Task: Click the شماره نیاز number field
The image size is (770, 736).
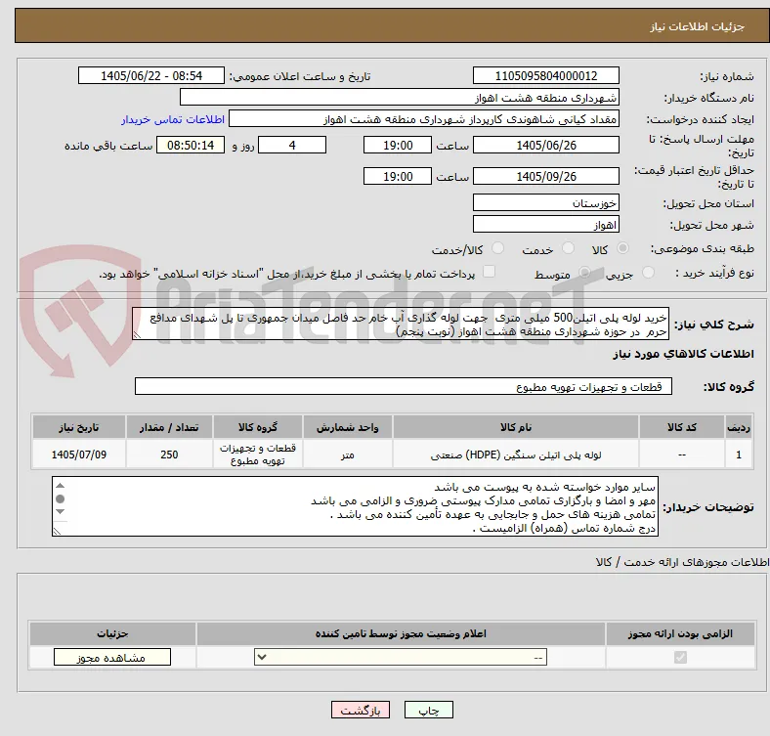Action: [545, 75]
